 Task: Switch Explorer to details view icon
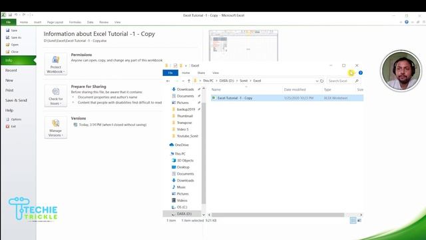353,221
